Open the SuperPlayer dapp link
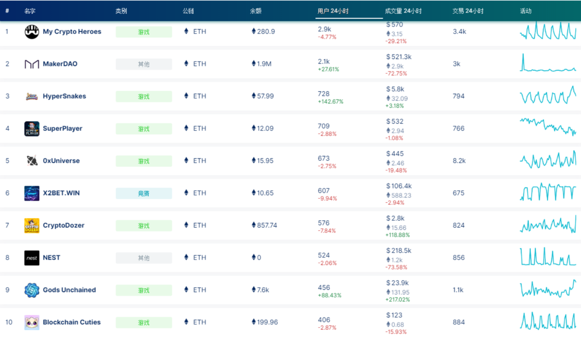581x340 pixels. click(63, 128)
